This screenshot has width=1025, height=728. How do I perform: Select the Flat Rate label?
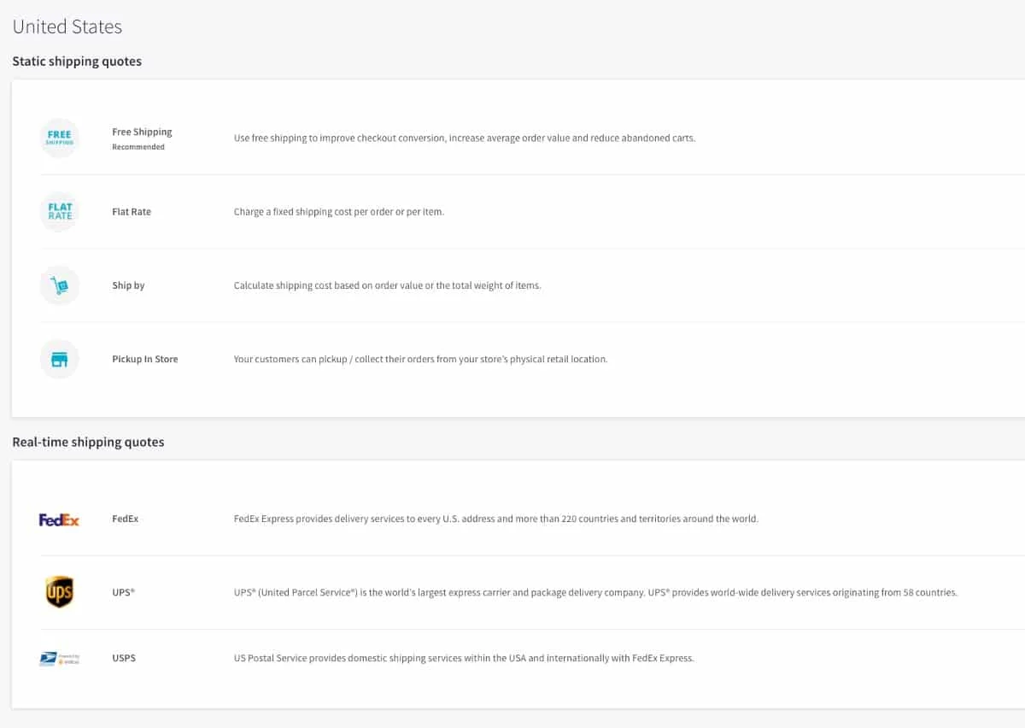pyautogui.click(x=132, y=212)
